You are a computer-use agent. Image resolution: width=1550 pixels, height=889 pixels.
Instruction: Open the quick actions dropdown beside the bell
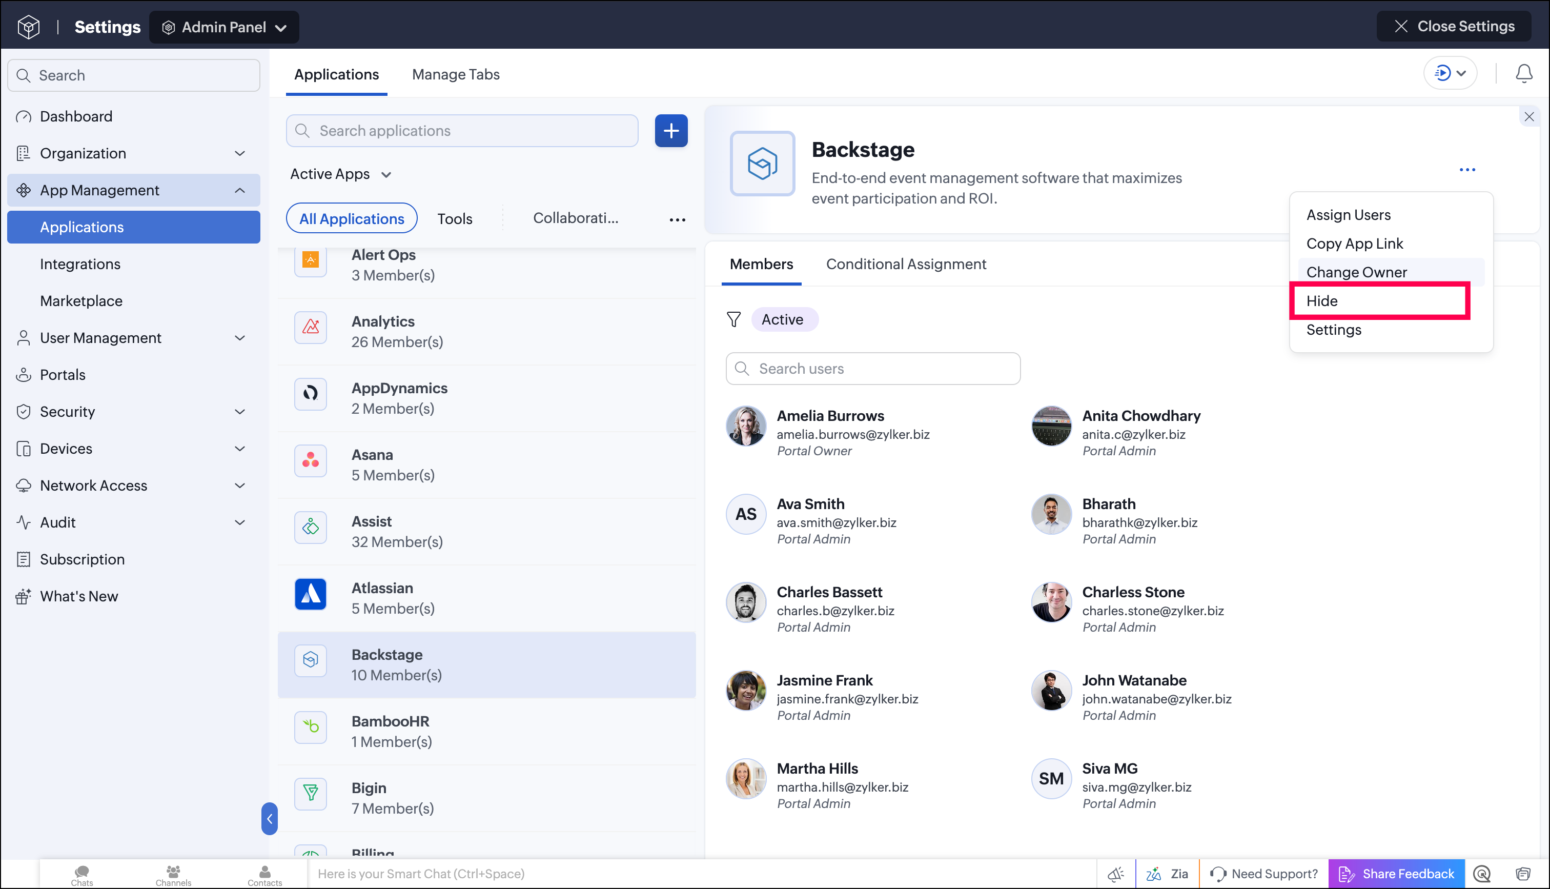1450,73
